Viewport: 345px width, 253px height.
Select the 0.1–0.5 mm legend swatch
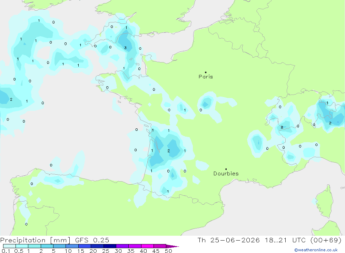coord(9,246)
